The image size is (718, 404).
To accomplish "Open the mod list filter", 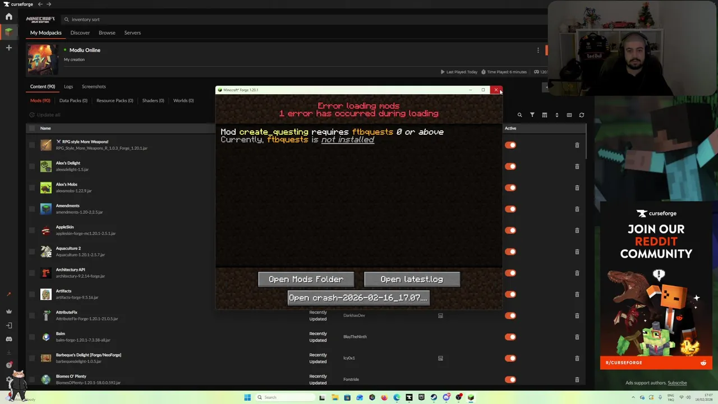I will click(532, 115).
